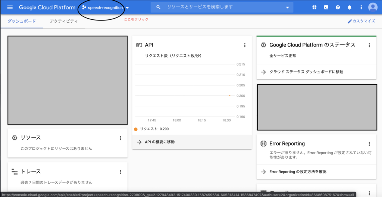Click the カスタマイズ button
Viewport: 382px width, 197px height.
click(361, 21)
